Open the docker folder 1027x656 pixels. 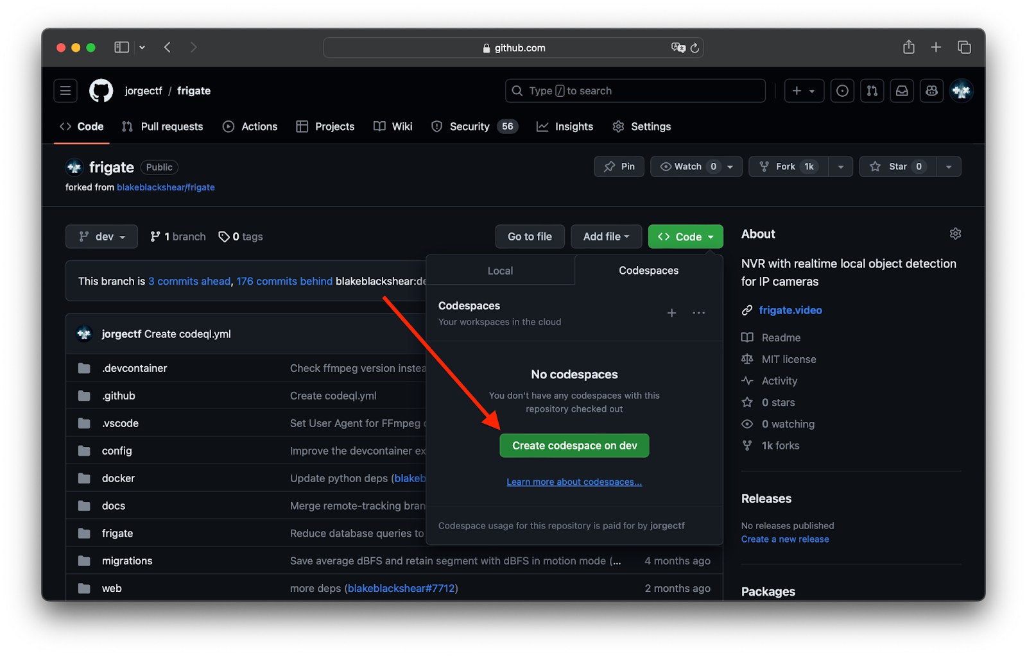coord(118,478)
